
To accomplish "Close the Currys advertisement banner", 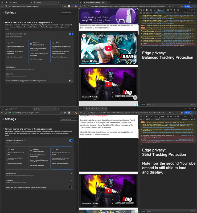I will tap(136, 10).
